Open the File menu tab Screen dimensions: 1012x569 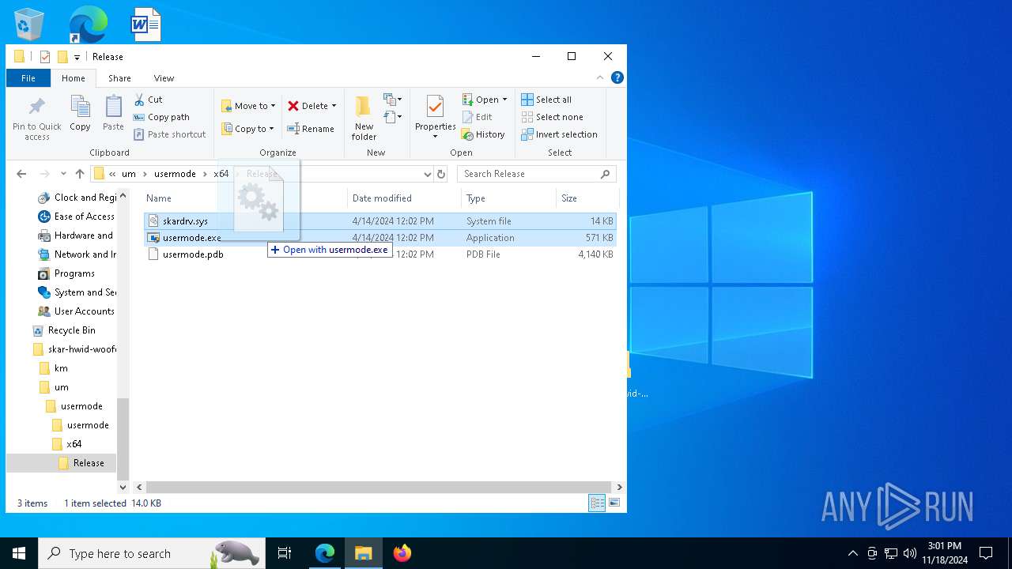(28, 78)
